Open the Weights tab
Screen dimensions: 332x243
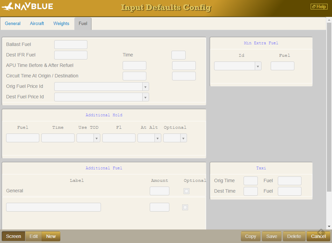click(x=61, y=23)
